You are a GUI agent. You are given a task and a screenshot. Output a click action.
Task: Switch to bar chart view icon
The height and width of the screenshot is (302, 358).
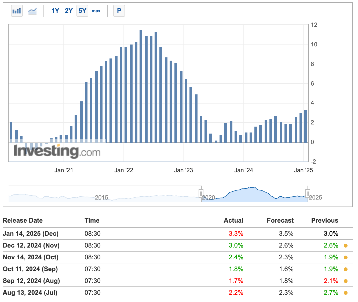click(17, 11)
